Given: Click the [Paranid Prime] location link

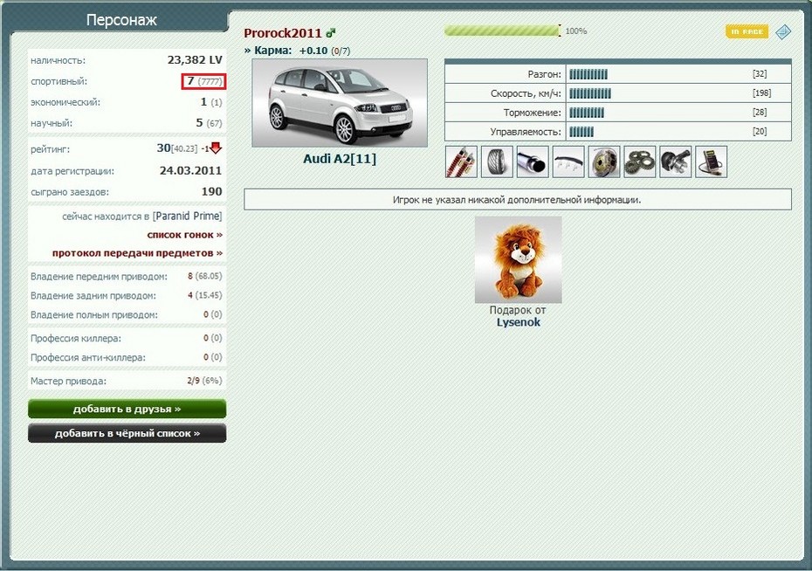Looking at the screenshot, I should pyautogui.click(x=188, y=216).
